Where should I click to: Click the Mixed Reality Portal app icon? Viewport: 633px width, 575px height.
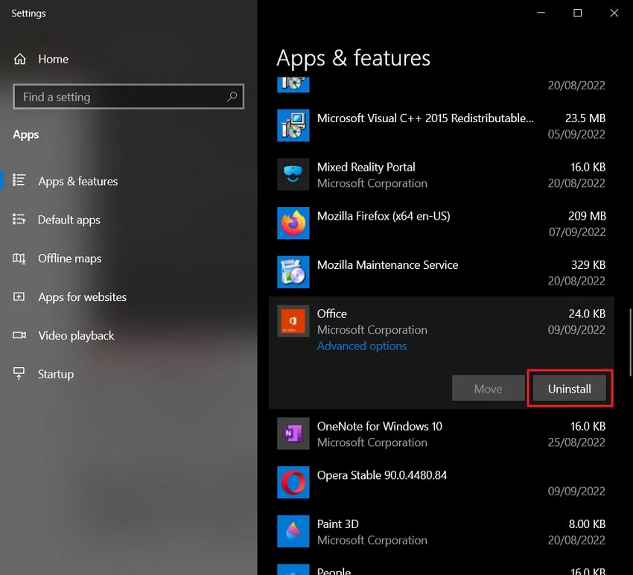[293, 174]
